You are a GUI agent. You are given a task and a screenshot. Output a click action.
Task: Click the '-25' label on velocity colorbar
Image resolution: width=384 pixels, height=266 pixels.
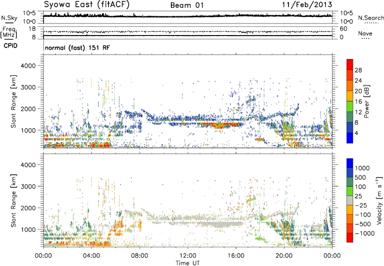361,206
